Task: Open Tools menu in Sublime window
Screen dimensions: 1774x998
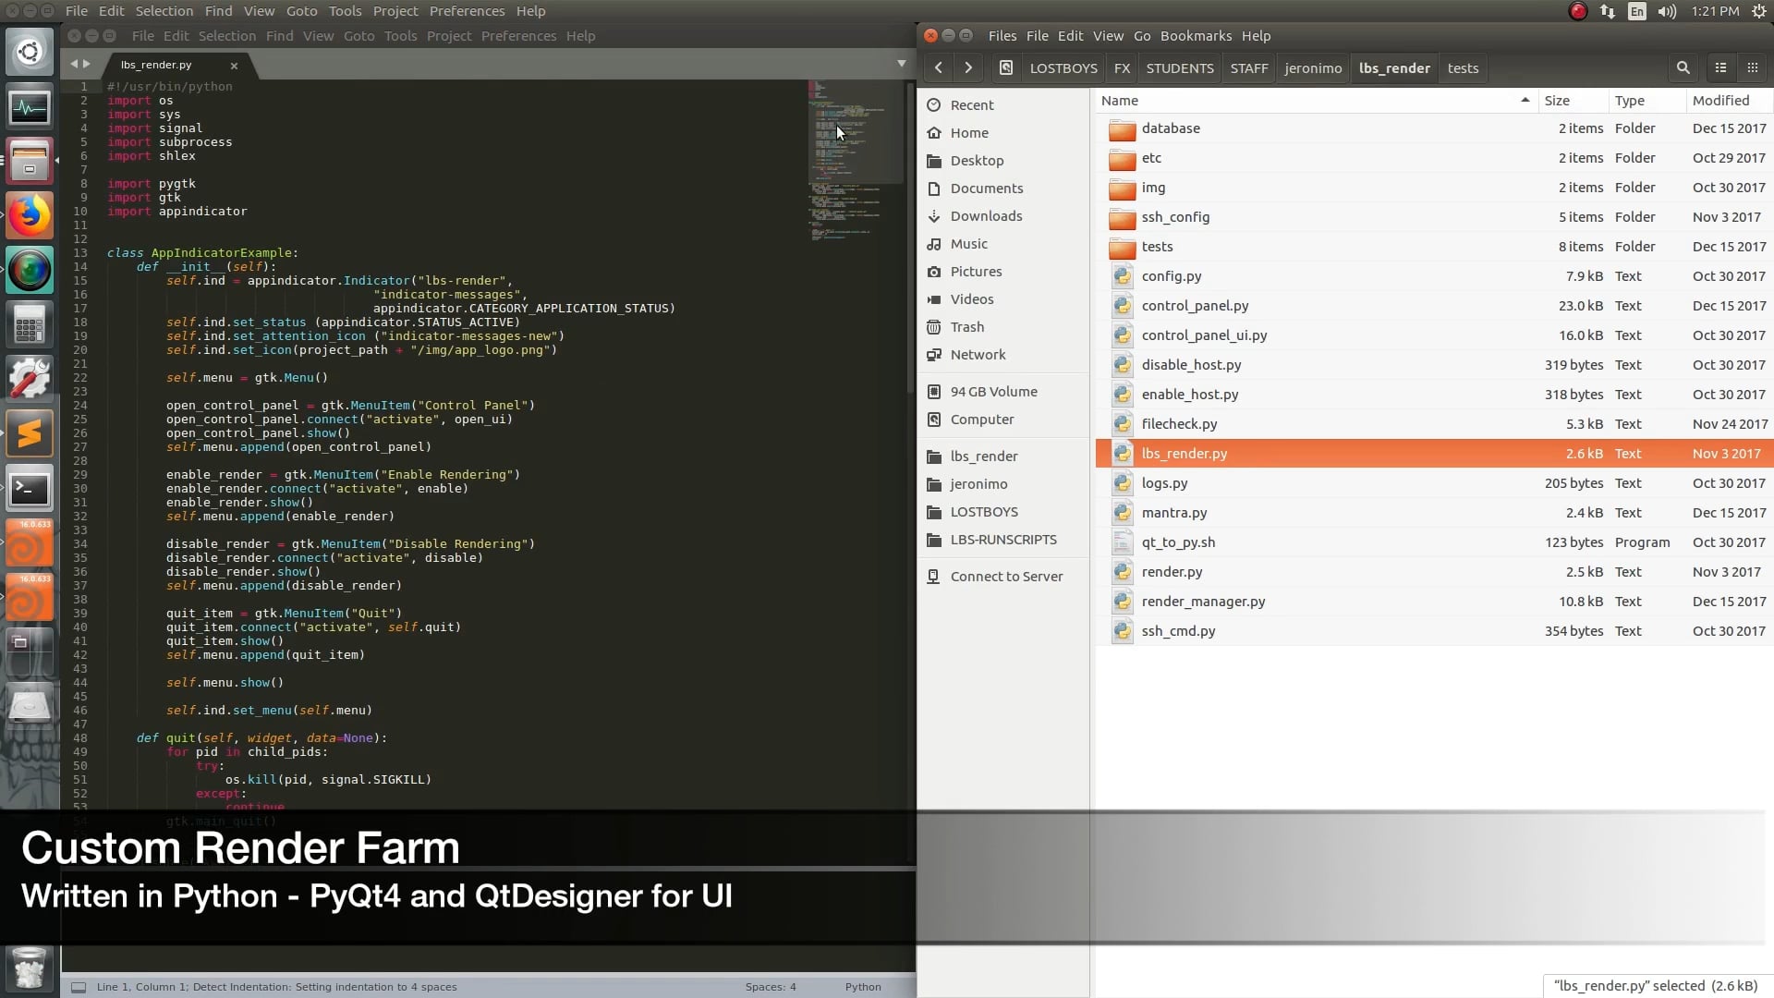Action: (401, 36)
